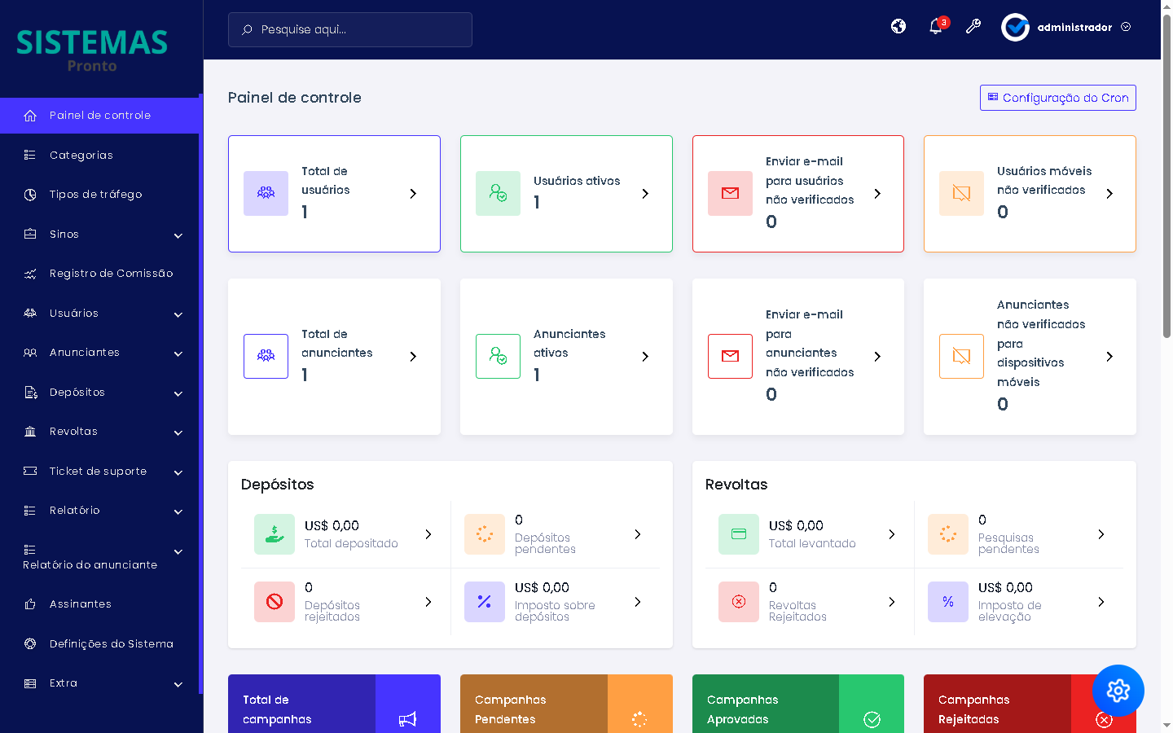Click the Total de usuários people icon

tap(266, 194)
